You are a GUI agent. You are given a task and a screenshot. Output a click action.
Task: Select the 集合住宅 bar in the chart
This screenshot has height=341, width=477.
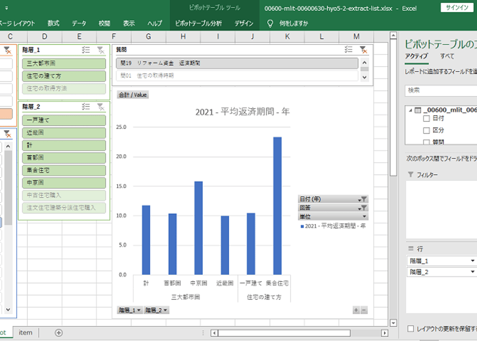click(x=277, y=206)
